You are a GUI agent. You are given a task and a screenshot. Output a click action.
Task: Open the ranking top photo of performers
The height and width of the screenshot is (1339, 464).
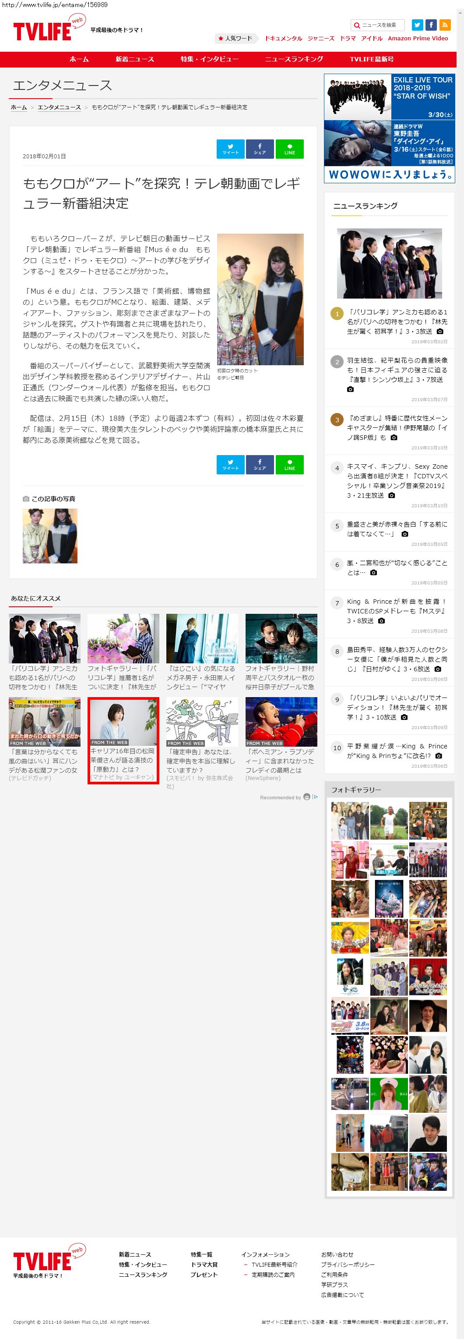click(x=389, y=264)
